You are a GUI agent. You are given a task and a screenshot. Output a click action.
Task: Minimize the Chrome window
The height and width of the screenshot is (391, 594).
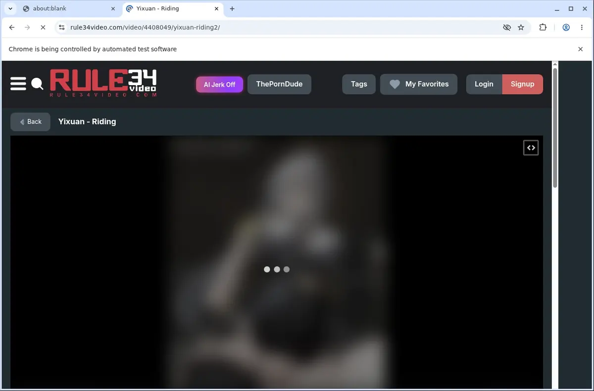coord(557,8)
